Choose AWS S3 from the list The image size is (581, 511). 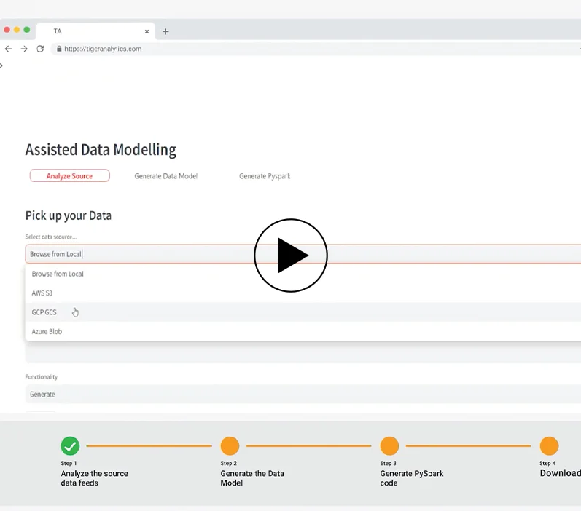point(42,293)
